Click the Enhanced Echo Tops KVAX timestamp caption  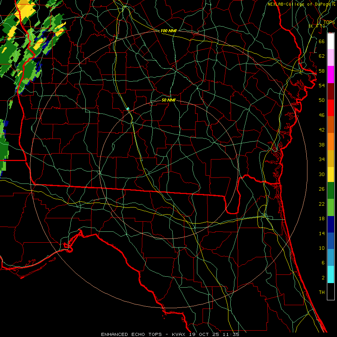click(170, 334)
